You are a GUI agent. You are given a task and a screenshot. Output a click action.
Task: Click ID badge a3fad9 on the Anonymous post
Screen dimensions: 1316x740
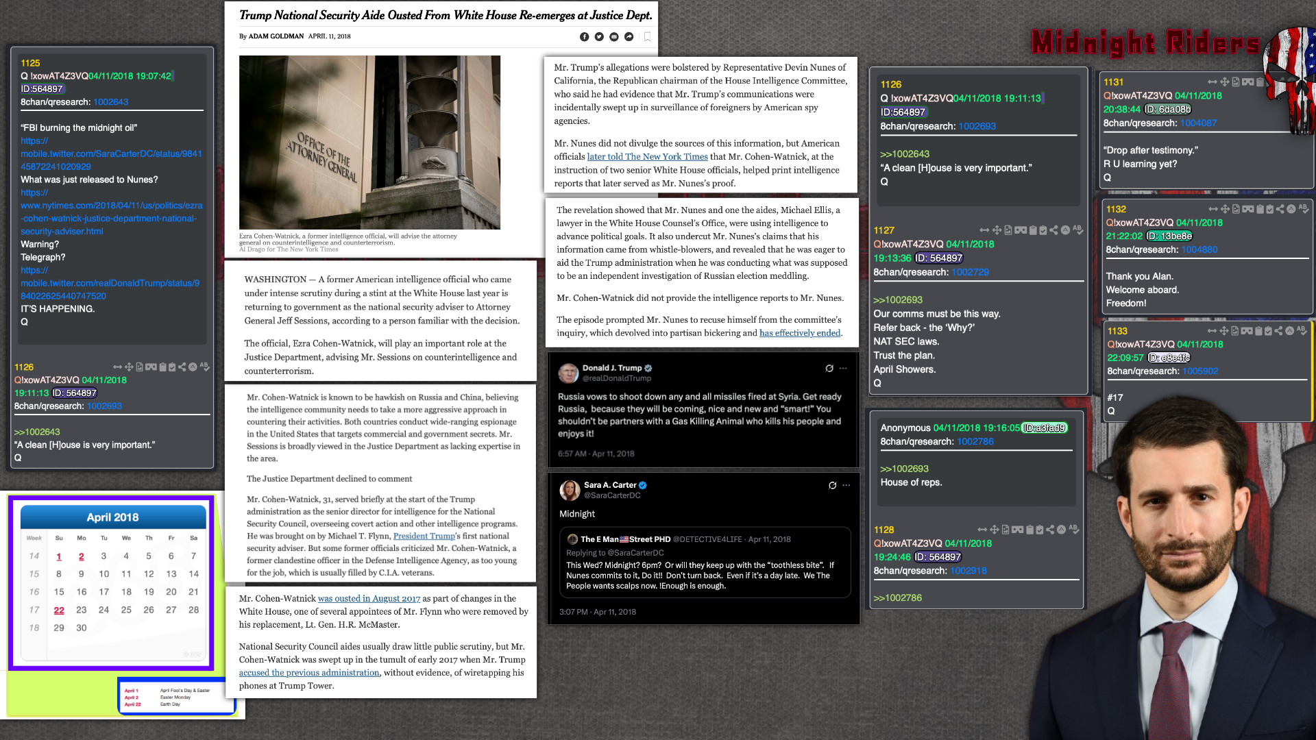pyautogui.click(x=1045, y=428)
